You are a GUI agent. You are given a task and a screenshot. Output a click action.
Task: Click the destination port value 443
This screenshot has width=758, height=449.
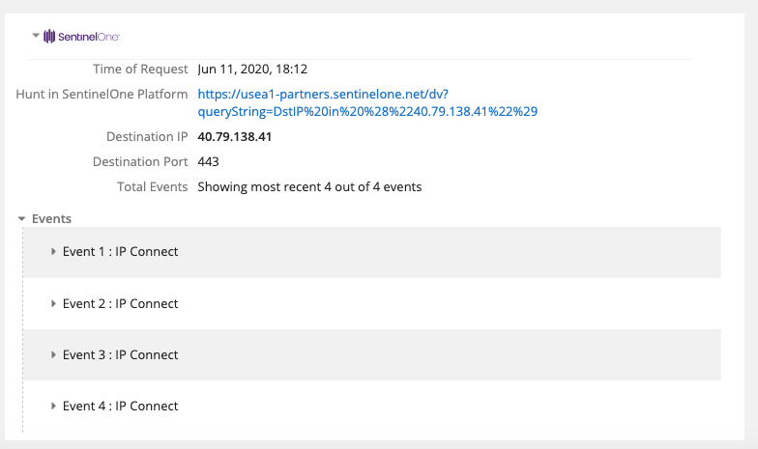208,161
